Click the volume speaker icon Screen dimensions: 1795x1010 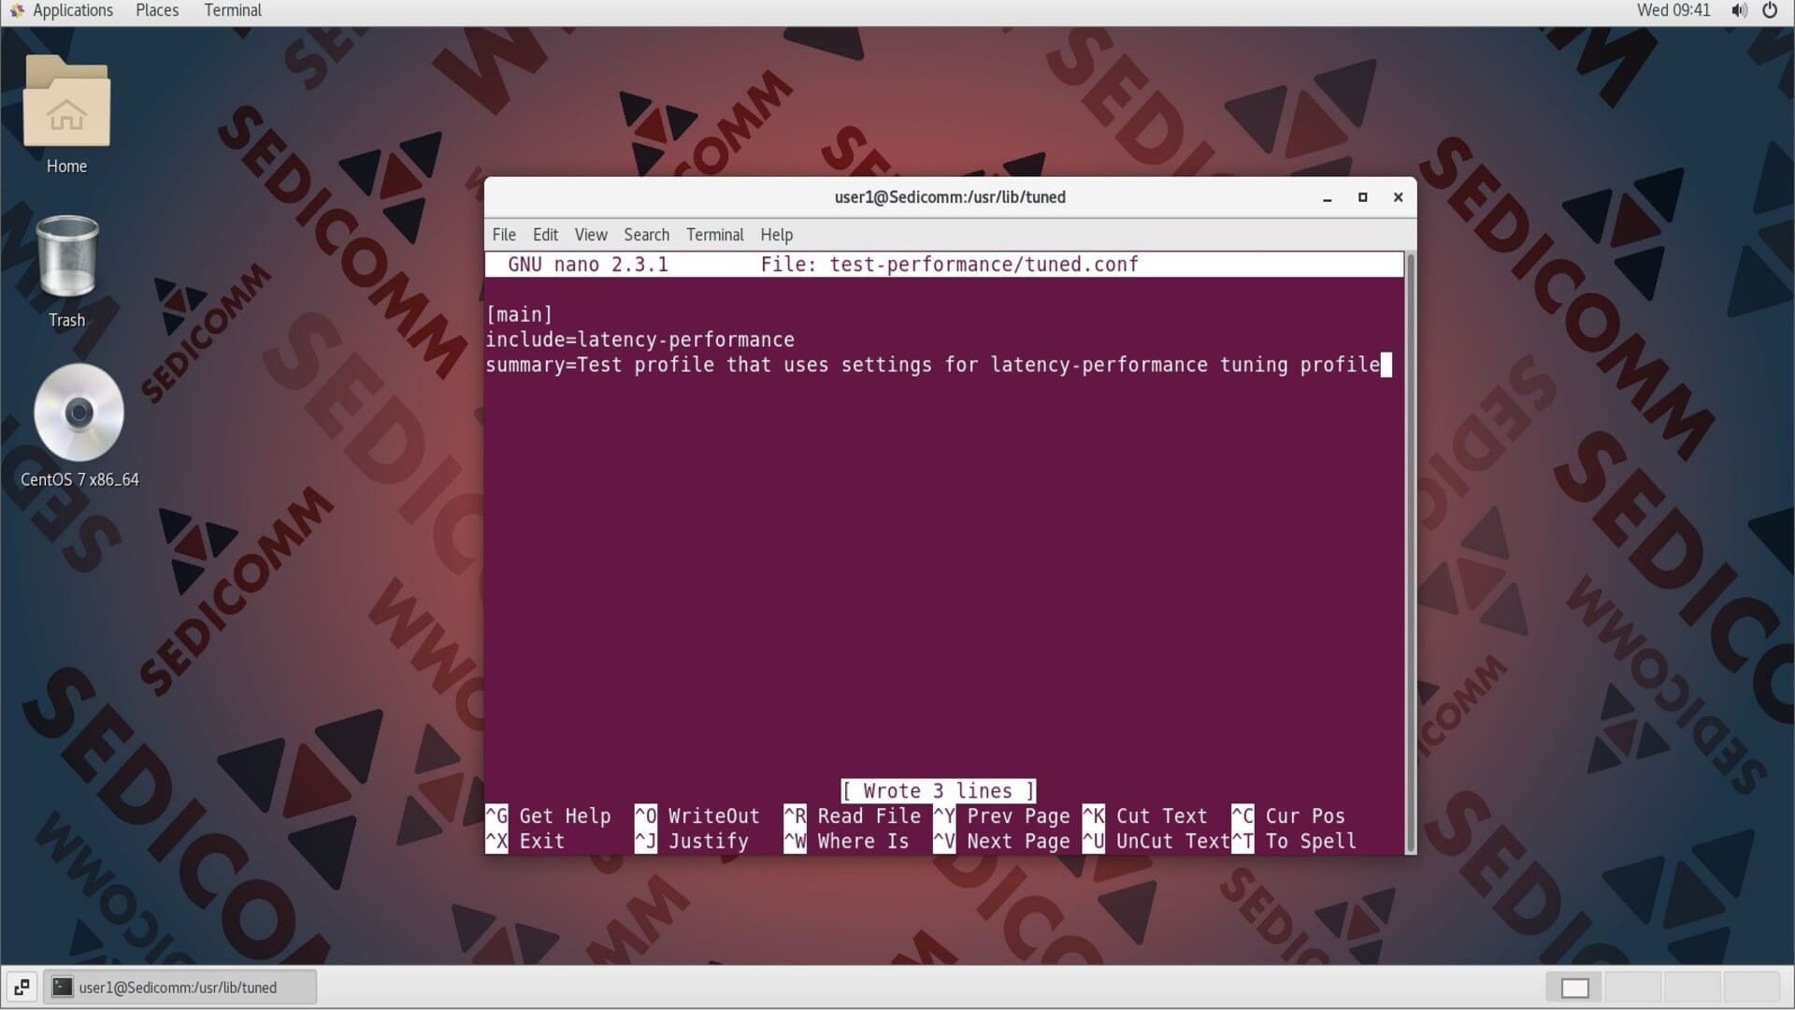[1739, 10]
